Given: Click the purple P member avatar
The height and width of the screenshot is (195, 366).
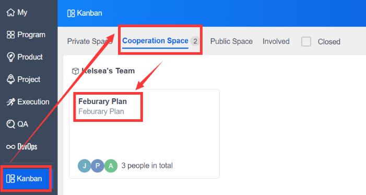Looking at the screenshot, I should [x=98, y=166].
